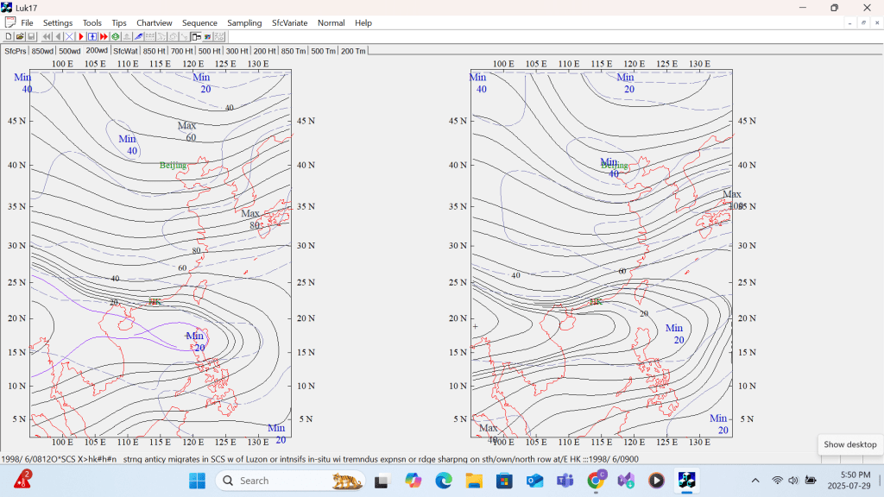Image resolution: width=884 pixels, height=497 pixels.
Task: Toggle the dual-panel layout toolbar button
Action: tap(196, 37)
